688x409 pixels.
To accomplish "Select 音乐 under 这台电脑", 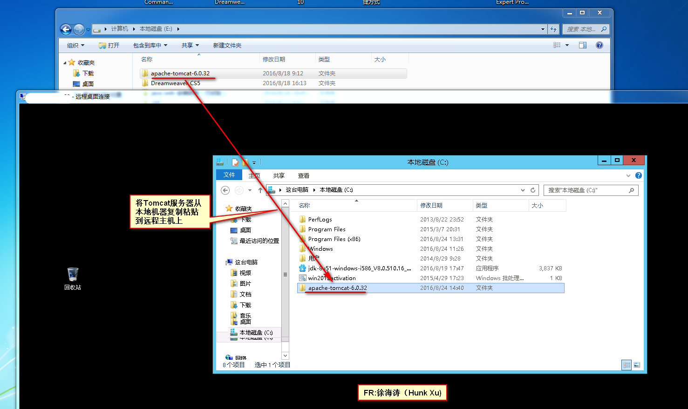I will point(241,316).
